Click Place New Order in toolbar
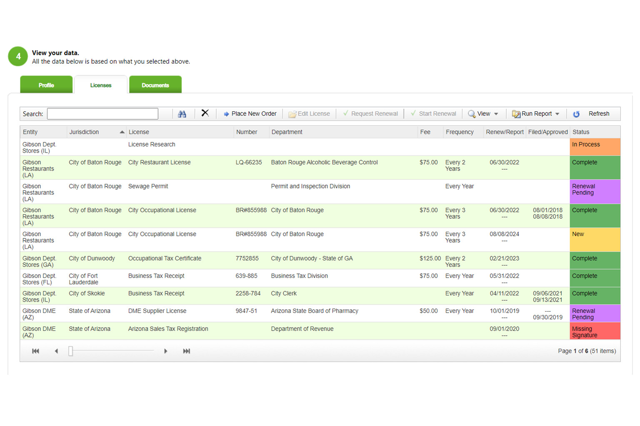The height and width of the screenshot is (426, 640). [x=250, y=114]
